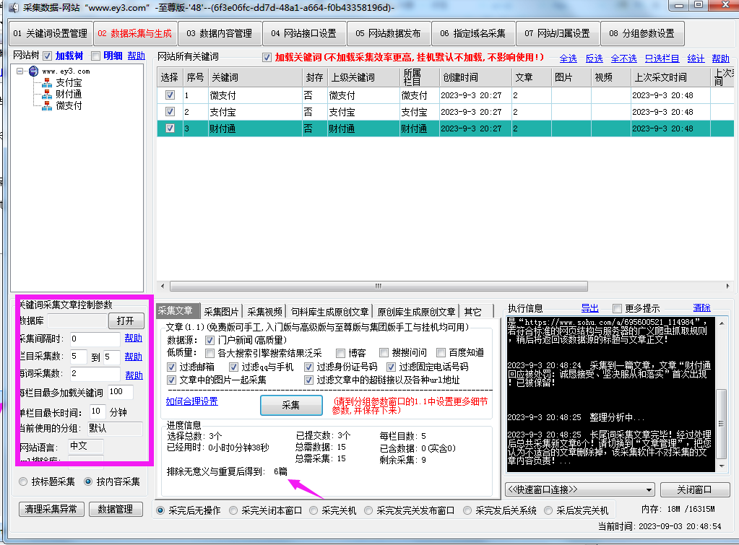The image size is (739, 545).
Task: Click the application icon in title bar
Action: tap(14, 7)
